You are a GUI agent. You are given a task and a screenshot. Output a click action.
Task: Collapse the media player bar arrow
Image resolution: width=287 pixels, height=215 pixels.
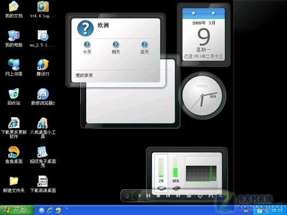point(127,196)
